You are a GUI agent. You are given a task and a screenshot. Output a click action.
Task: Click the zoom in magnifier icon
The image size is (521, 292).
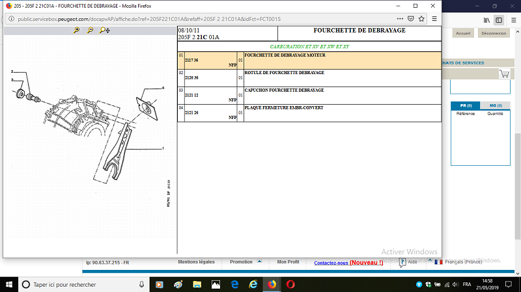(76, 30)
